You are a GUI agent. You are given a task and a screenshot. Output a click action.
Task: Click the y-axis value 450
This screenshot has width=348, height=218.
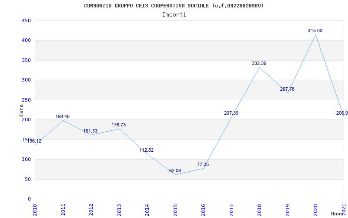coord(26,20)
